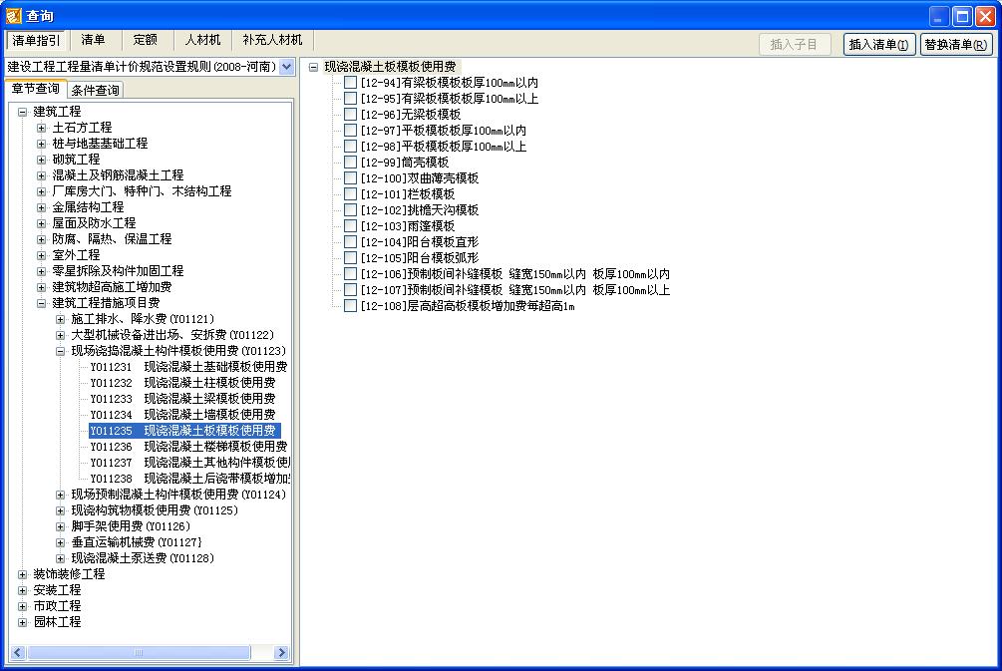1002x671 pixels.
Task: Select the [12-108] 层高超高板模板增加费 checkbox
Action: coord(350,306)
